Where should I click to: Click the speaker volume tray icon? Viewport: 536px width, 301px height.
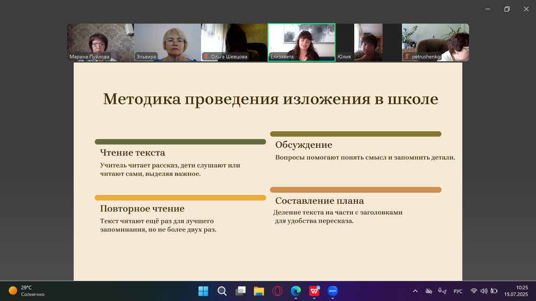[483, 291]
